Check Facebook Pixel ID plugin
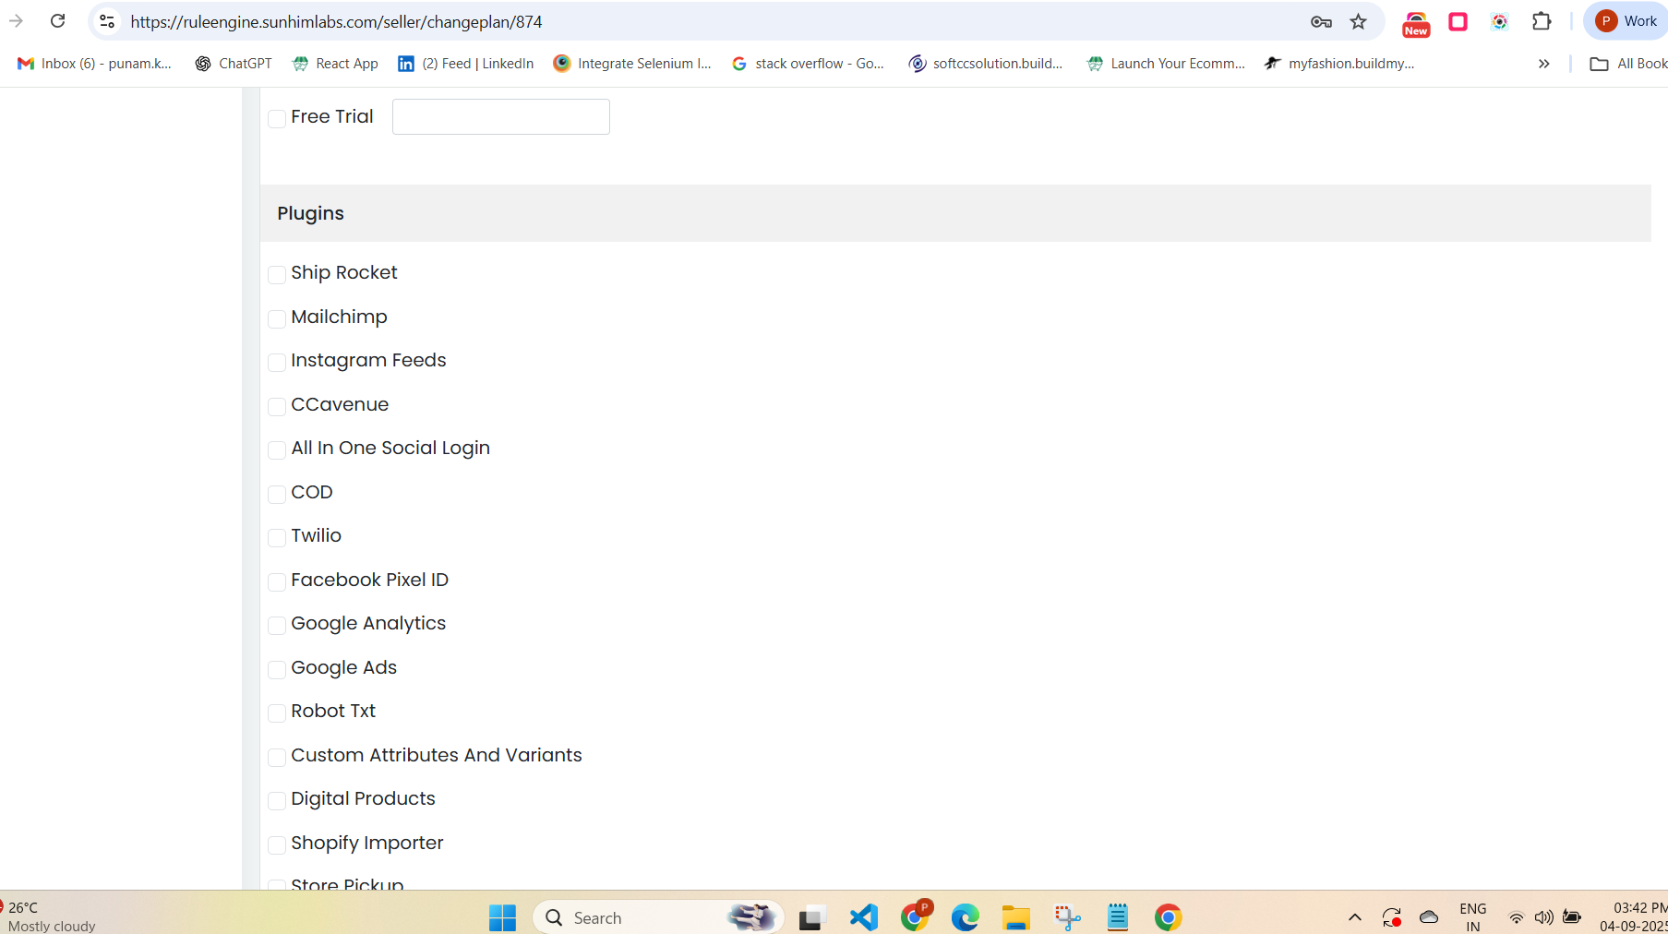The image size is (1668, 934). (x=276, y=581)
